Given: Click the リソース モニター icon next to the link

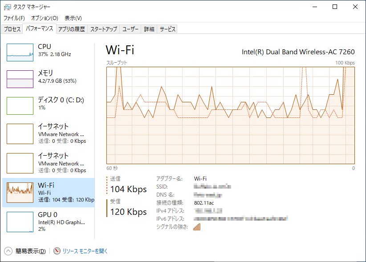Looking at the screenshot, I should (x=56, y=250).
